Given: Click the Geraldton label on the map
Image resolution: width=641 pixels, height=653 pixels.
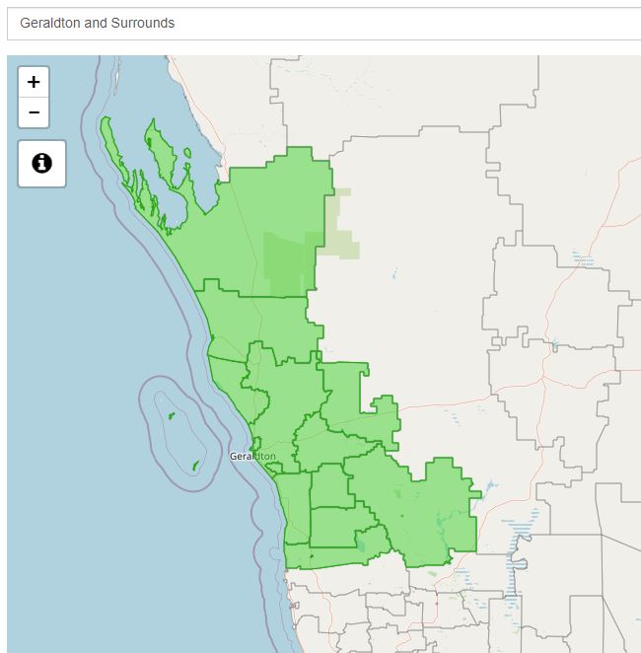Looking at the screenshot, I should (252, 457).
